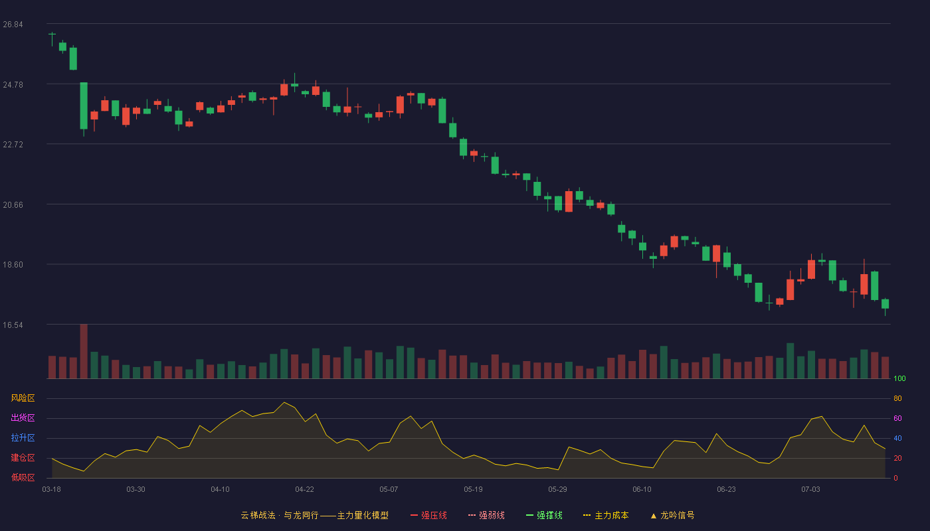930x531 pixels.
Task: Toggle 主力成本 legend label
Action: click(x=611, y=515)
